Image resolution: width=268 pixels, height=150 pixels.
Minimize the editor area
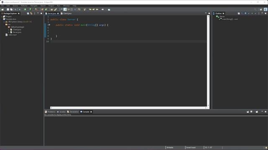(x=206, y=13)
